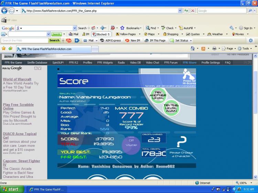Open the Simfile Database nav item
Viewport: 258px width, 193px height.
coord(37,63)
